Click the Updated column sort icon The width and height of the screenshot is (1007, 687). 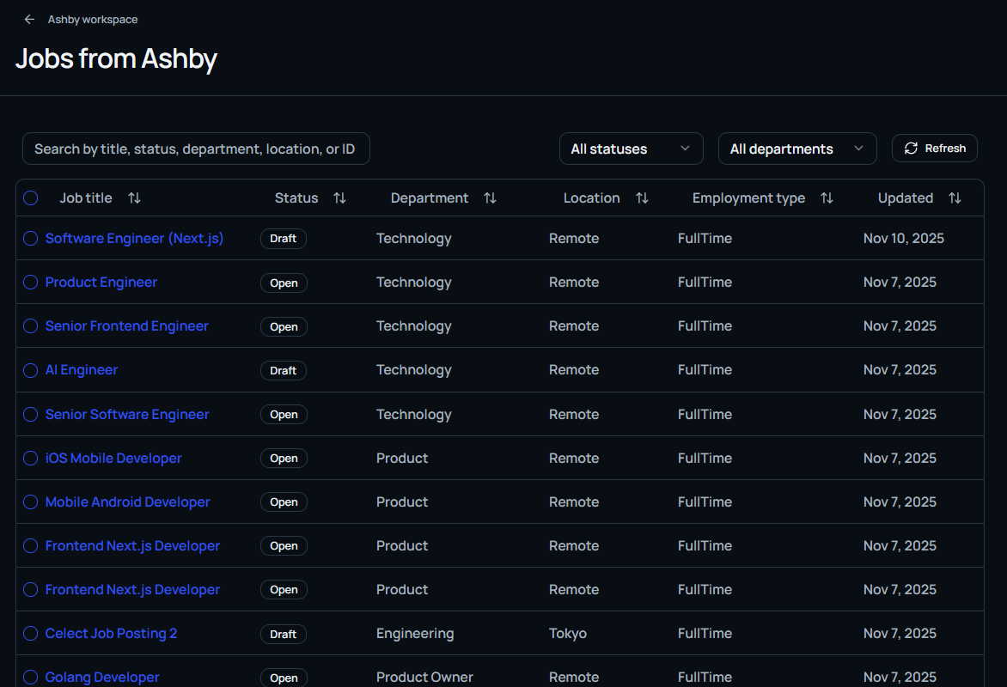tap(955, 198)
